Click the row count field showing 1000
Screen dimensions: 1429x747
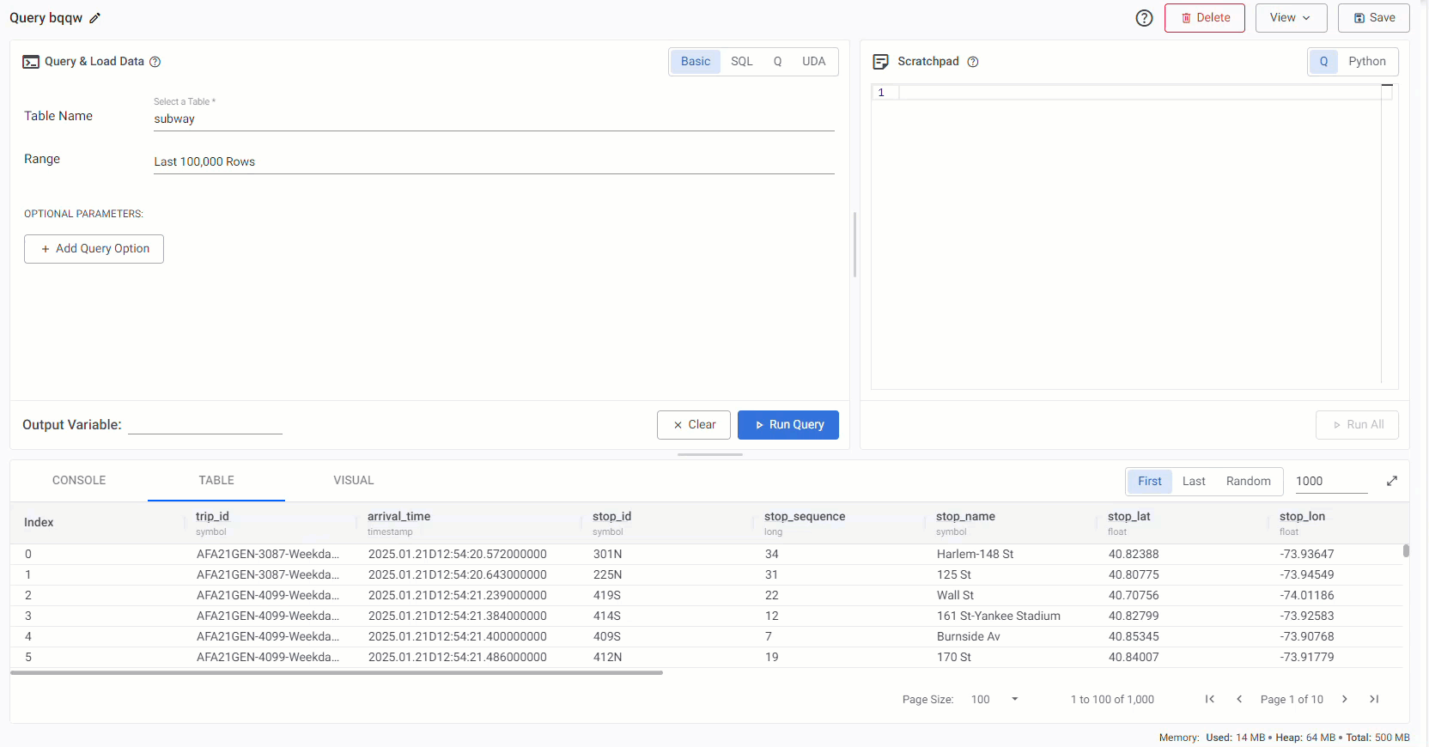click(x=1331, y=482)
